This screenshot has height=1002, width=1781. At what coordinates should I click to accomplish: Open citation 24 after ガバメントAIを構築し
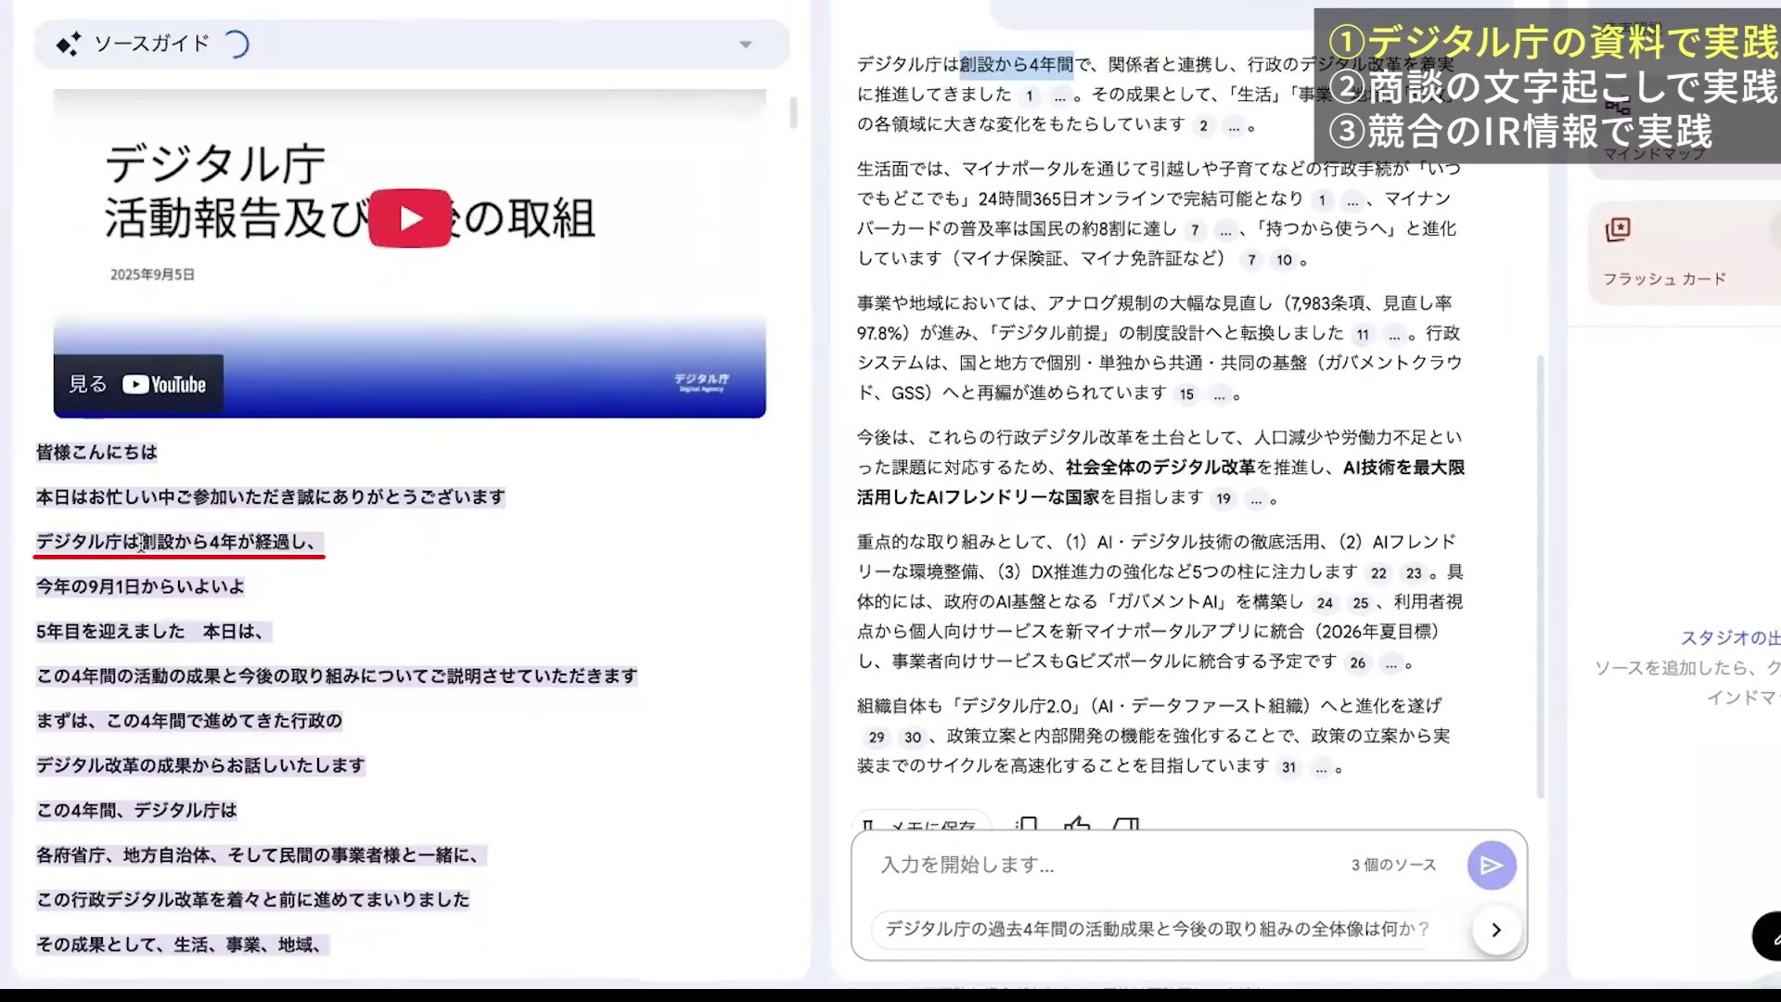tap(1325, 603)
